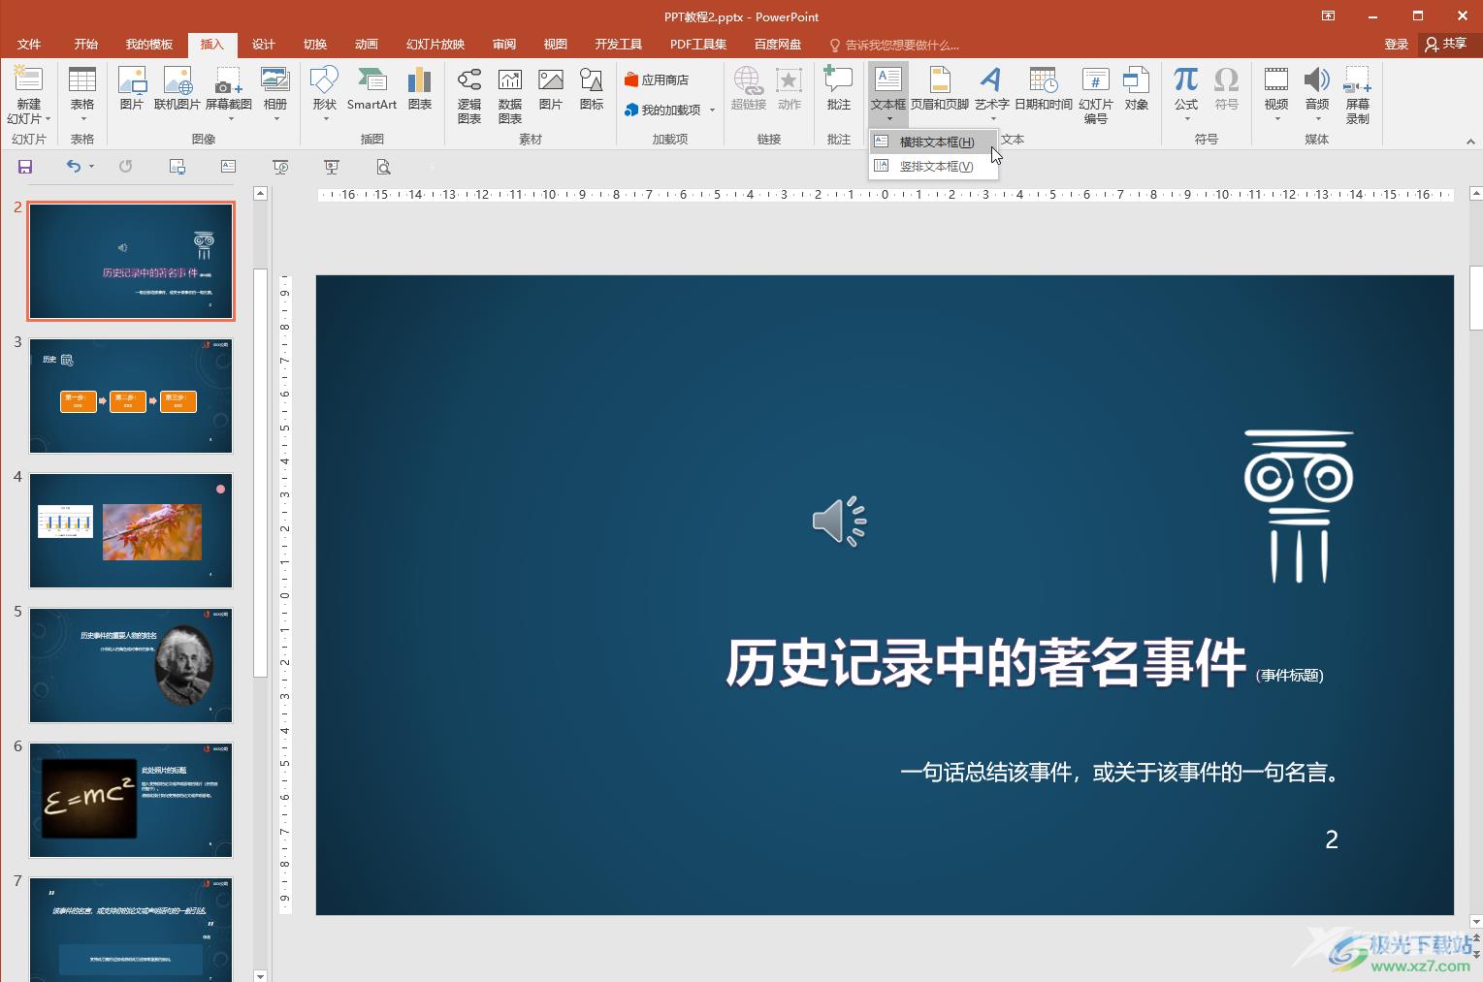
Task: Open the 开发工具 Developer tab
Action: [x=619, y=45]
